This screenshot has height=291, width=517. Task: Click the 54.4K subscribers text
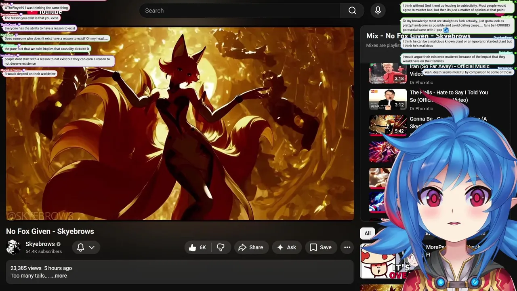point(44,251)
